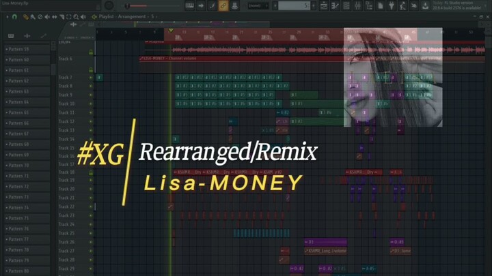Expand the news panel arrow at top right
The image size is (492, 276).
(x=487, y=5)
